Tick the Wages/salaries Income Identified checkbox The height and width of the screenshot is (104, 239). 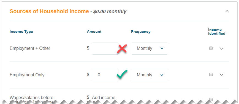pyautogui.click(x=211, y=99)
